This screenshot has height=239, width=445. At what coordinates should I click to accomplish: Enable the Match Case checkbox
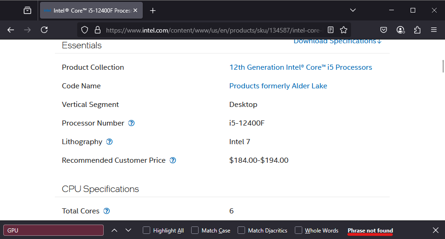coord(195,230)
